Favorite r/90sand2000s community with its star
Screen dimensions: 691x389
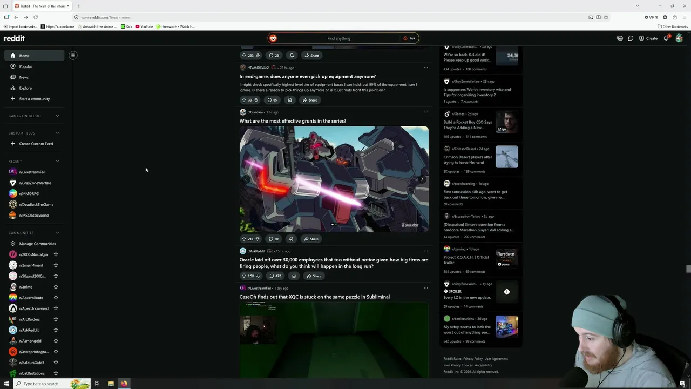56,276
